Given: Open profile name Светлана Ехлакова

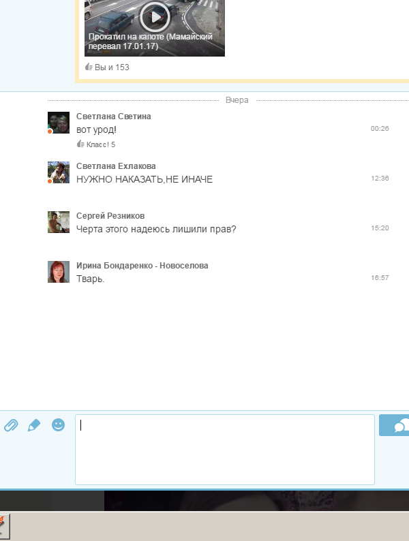Looking at the screenshot, I should tap(116, 166).
